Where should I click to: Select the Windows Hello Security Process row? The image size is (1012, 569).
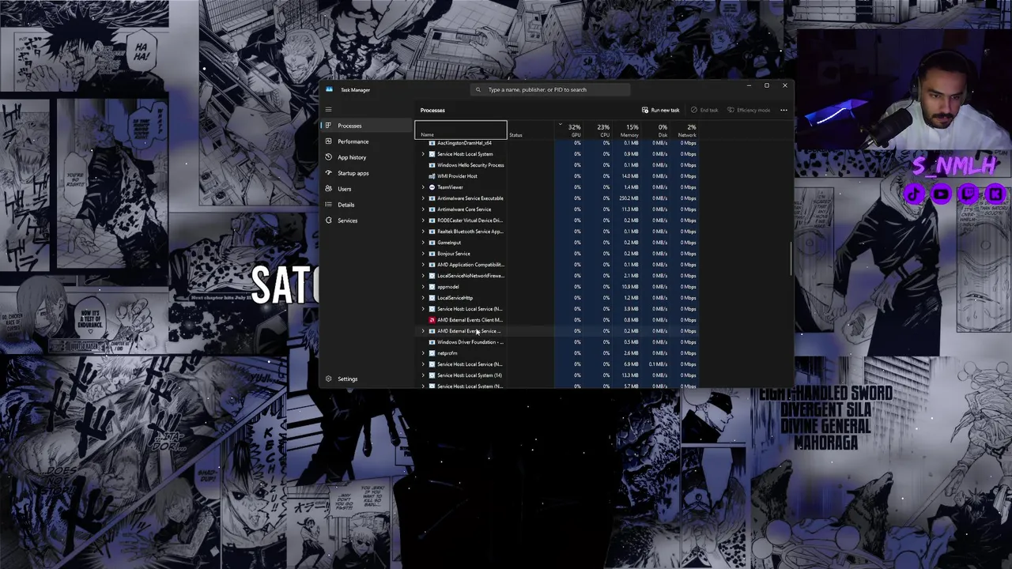tap(556, 165)
